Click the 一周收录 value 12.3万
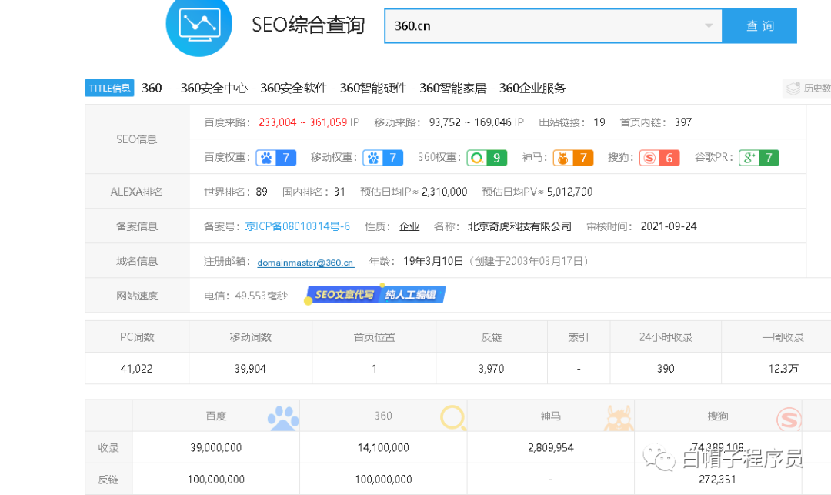 click(x=783, y=368)
